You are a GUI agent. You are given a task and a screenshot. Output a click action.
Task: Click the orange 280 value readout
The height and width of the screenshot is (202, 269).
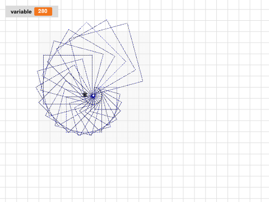43,11
